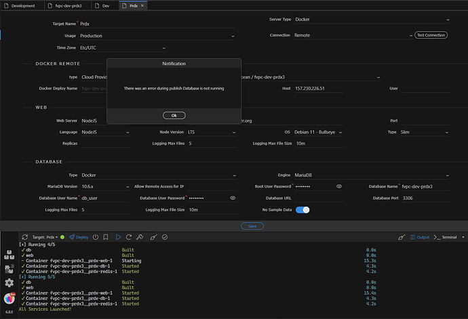Click the Running 5/5 output line
The height and width of the screenshot is (319, 468).
(x=37, y=276)
